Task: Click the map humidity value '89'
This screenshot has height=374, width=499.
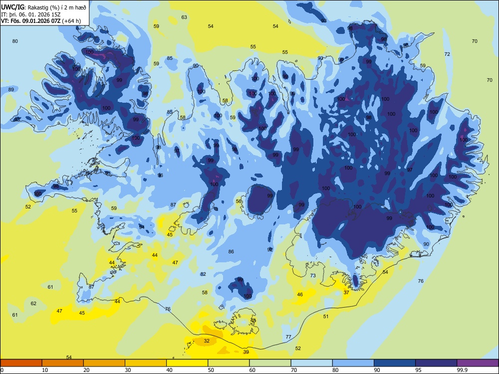Action: point(11,89)
